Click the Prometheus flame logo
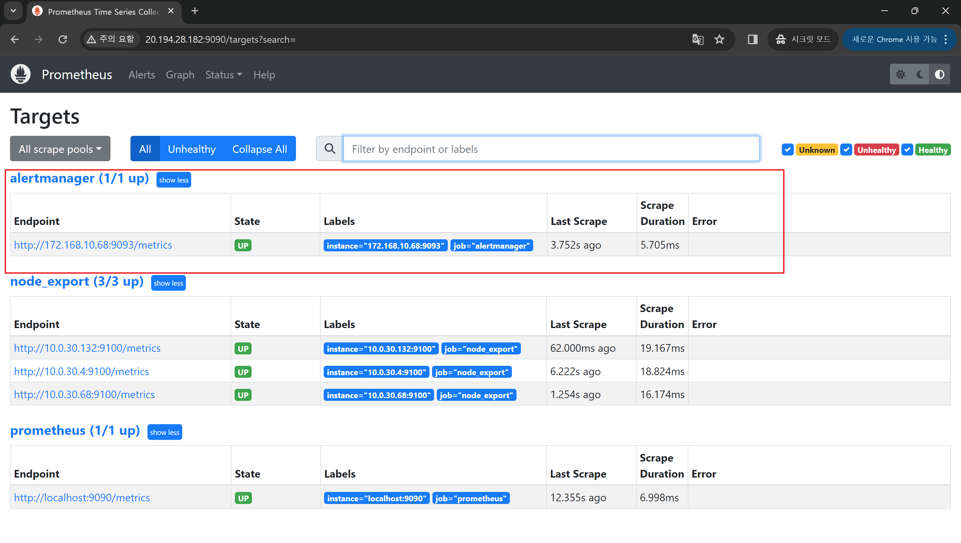 click(20, 74)
